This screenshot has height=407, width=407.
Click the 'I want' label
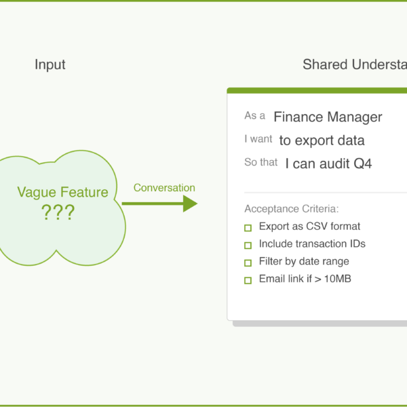pos(258,139)
